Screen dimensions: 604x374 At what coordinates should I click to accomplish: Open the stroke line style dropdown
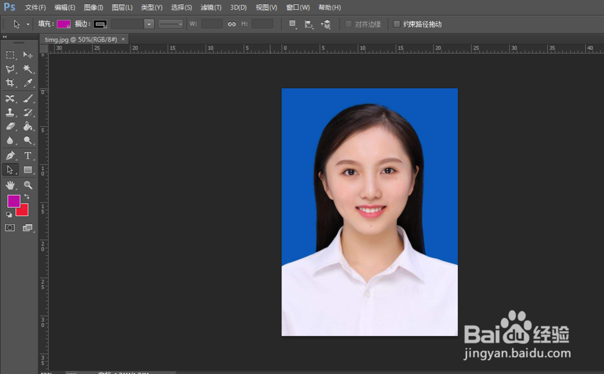pyautogui.click(x=171, y=24)
